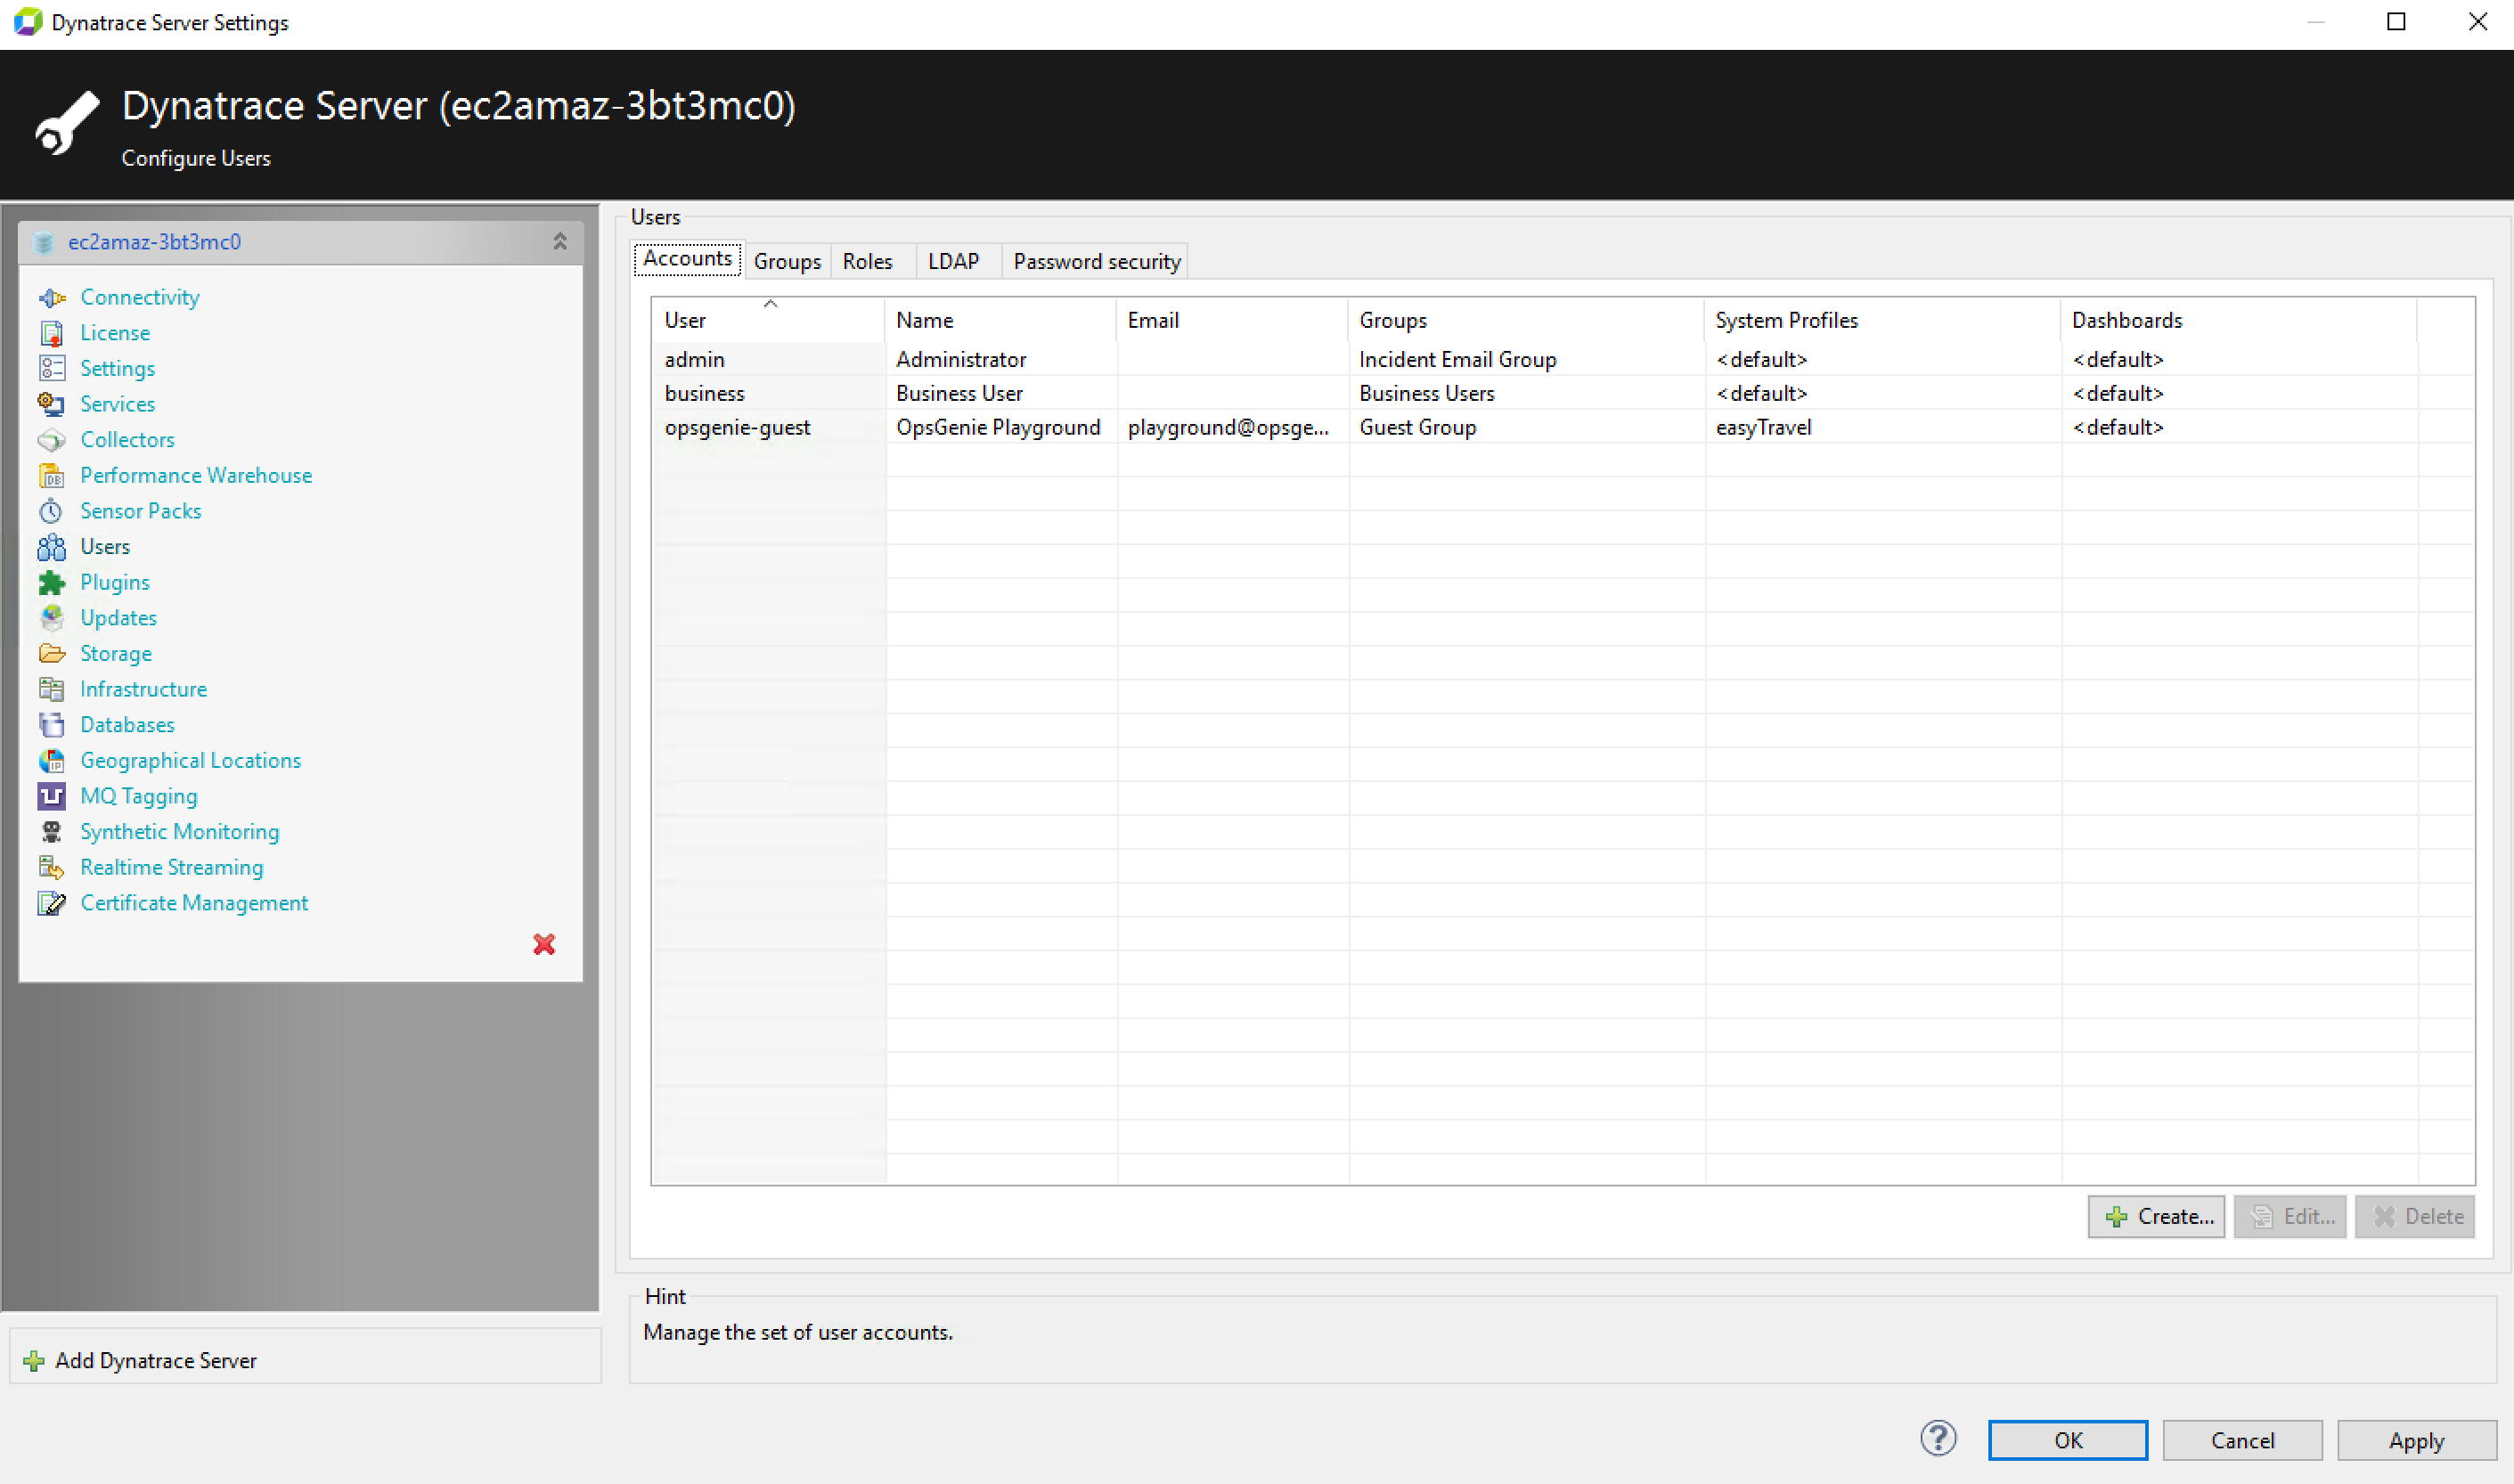This screenshot has height=1484, width=2514.
Task: Click the Geographical Locations icon
Action: point(50,760)
